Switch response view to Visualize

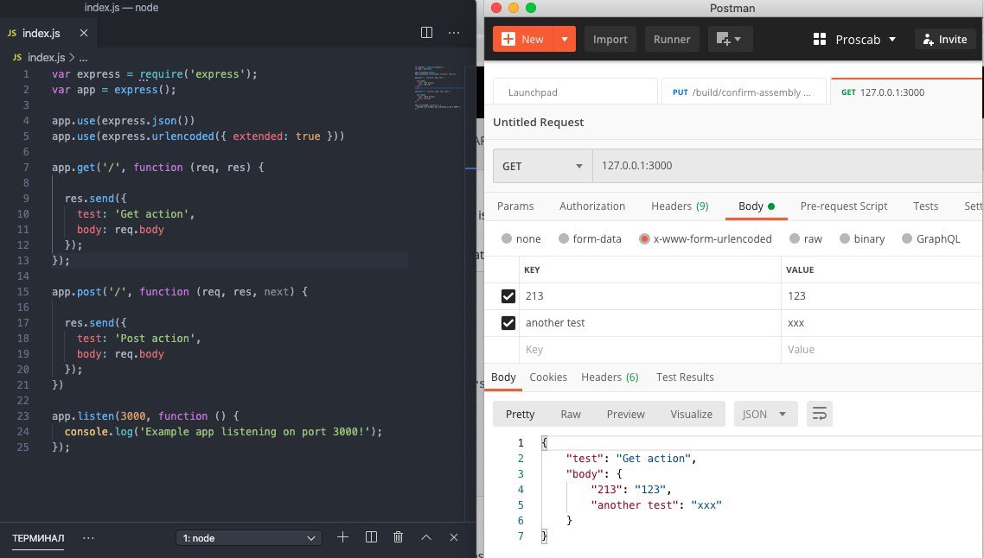click(691, 415)
